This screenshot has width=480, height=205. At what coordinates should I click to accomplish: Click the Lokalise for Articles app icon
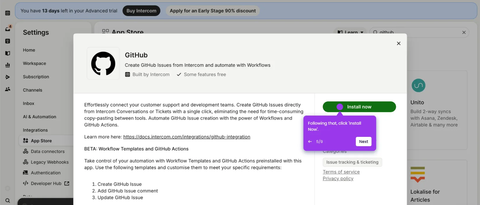click(x=417, y=174)
